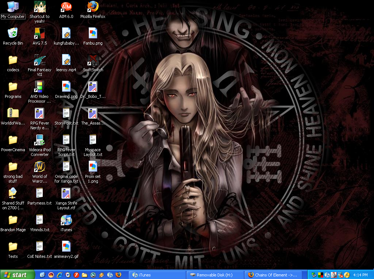Open folder icon in Quick Launch bar
The image size is (374, 279).
(85, 275)
